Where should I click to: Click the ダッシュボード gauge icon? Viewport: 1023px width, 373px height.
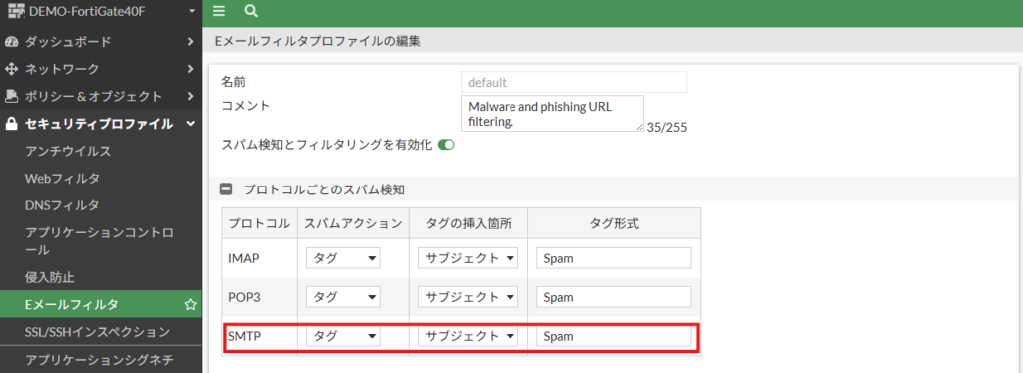click(x=11, y=42)
